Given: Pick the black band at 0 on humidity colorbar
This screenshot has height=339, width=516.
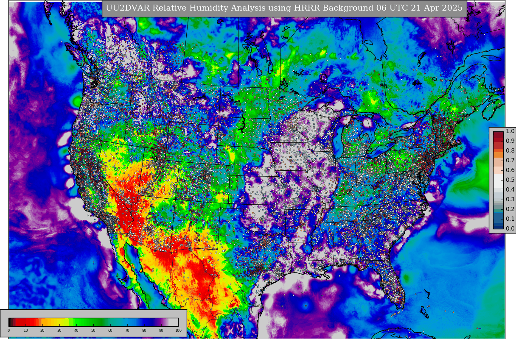Looking at the screenshot, I should tap(10, 322).
